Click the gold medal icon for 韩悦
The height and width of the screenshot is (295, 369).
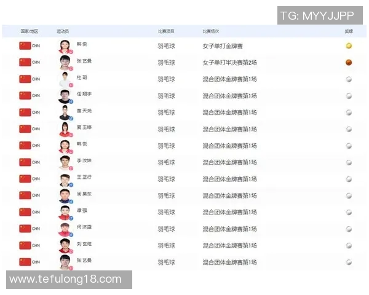click(349, 46)
